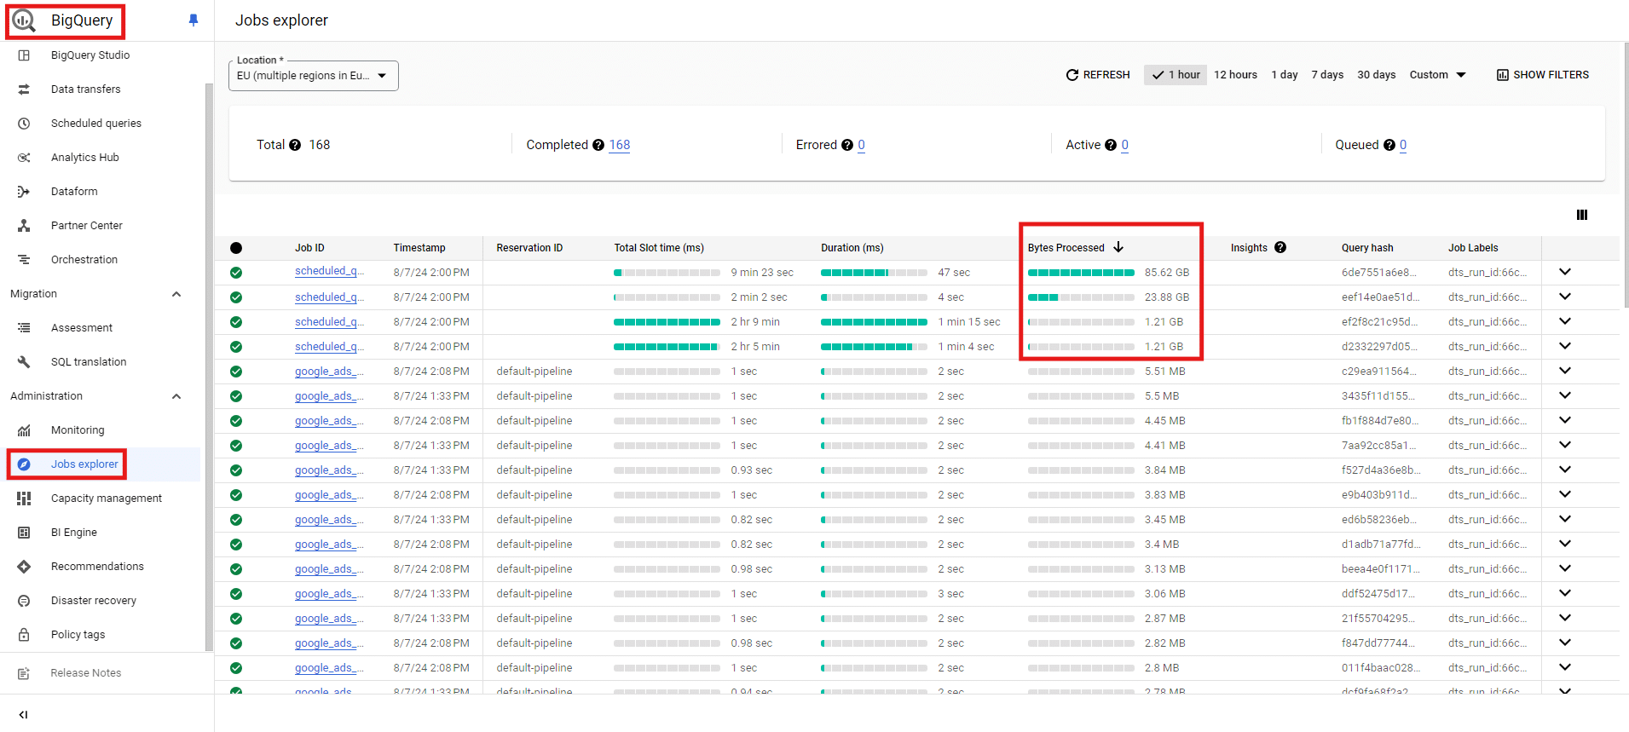Viewport: 1629px width, 732px height.
Task: Select the 1 day time range
Action: tap(1285, 75)
